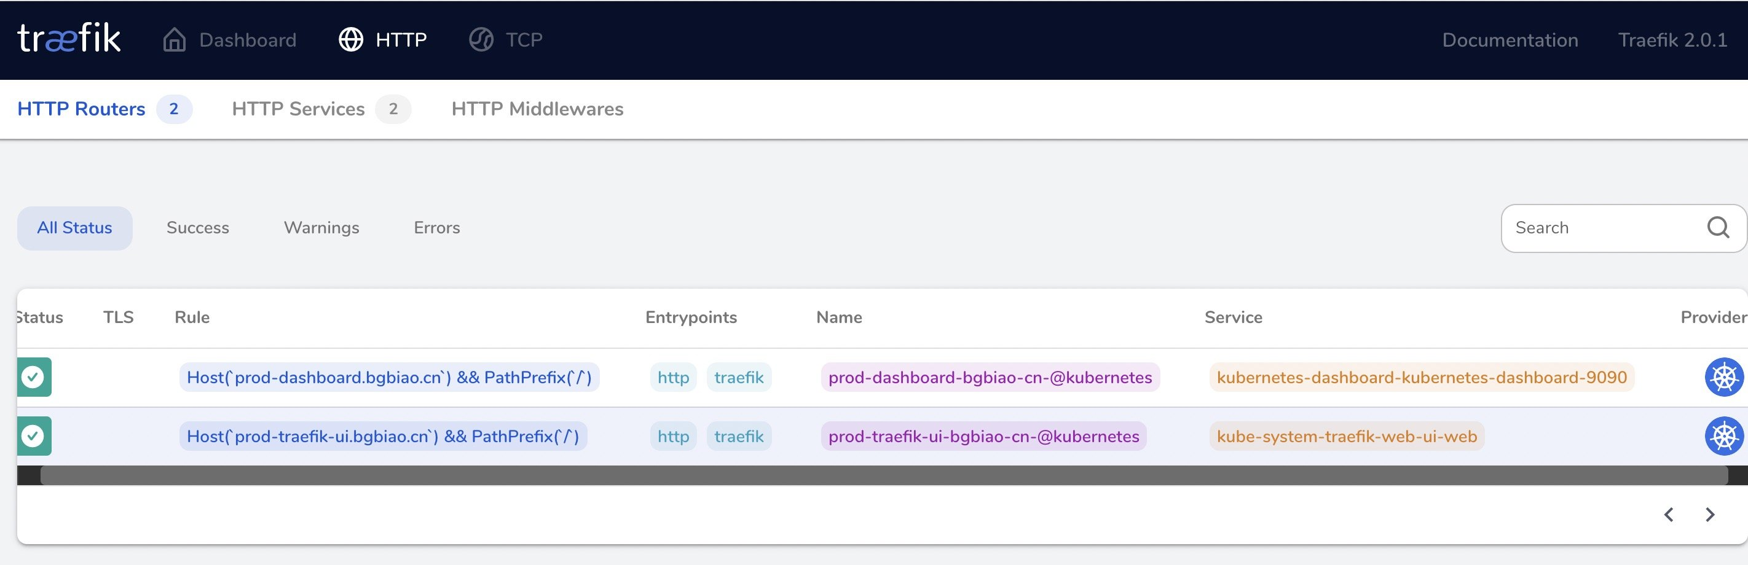Click the HTTP Routers count badge

[x=175, y=109]
